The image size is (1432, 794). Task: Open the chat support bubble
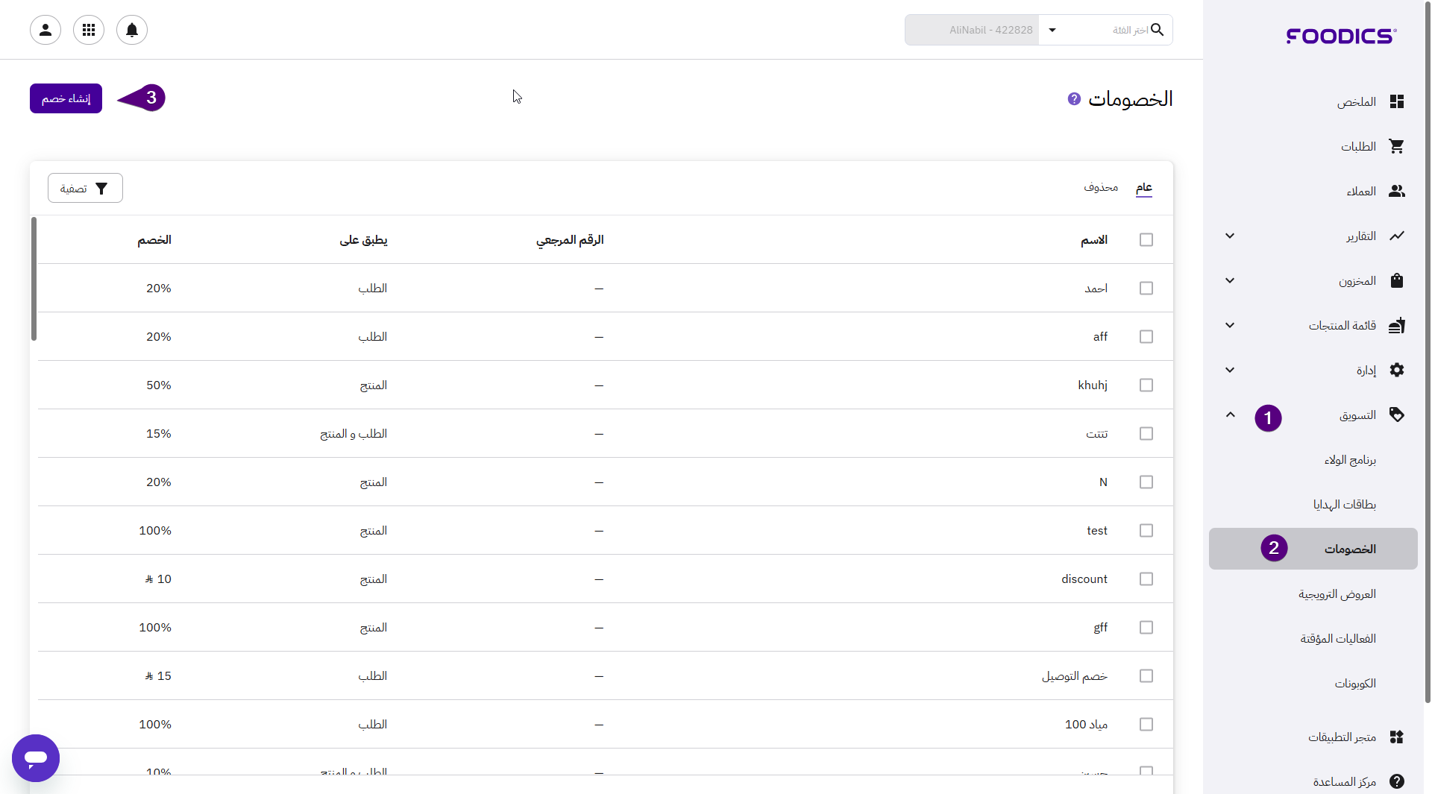point(36,758)
